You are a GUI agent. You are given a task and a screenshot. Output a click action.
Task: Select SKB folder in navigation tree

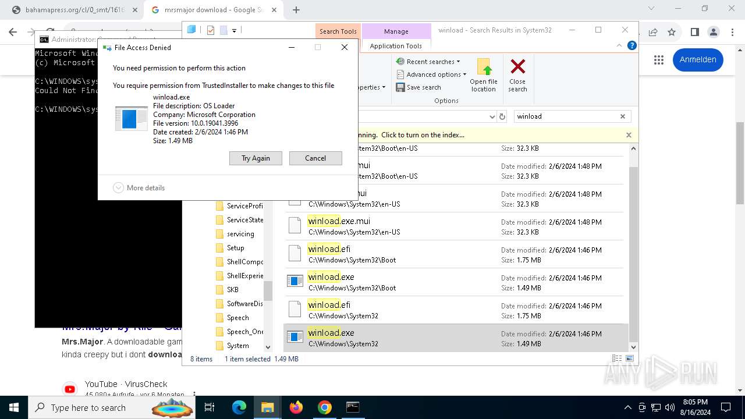(x=228, y=290)
